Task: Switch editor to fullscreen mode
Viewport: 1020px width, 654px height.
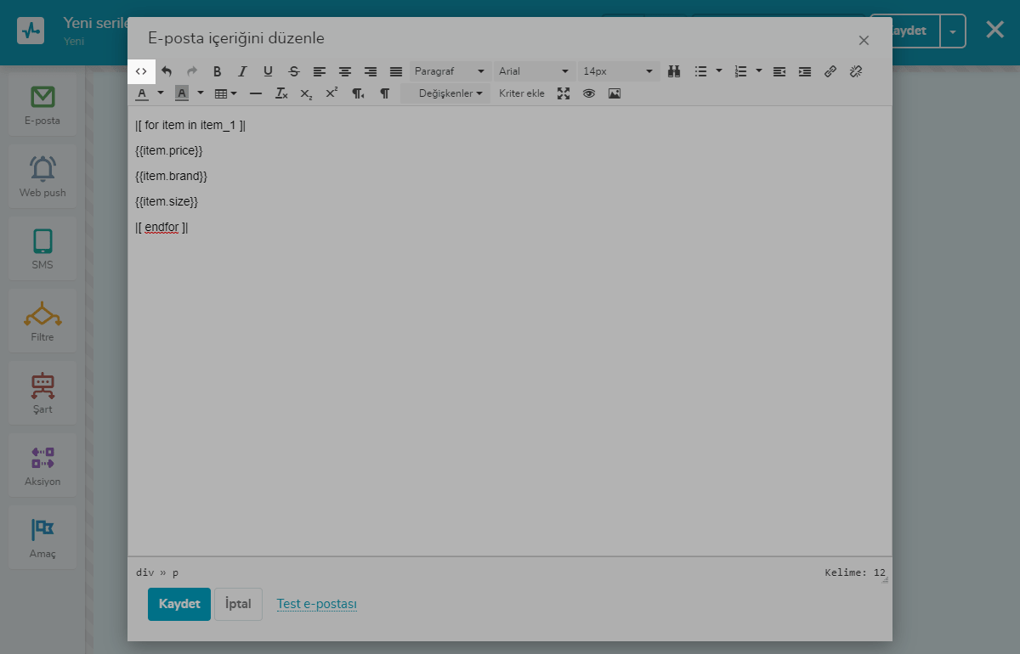Action: tap(564, 93)
